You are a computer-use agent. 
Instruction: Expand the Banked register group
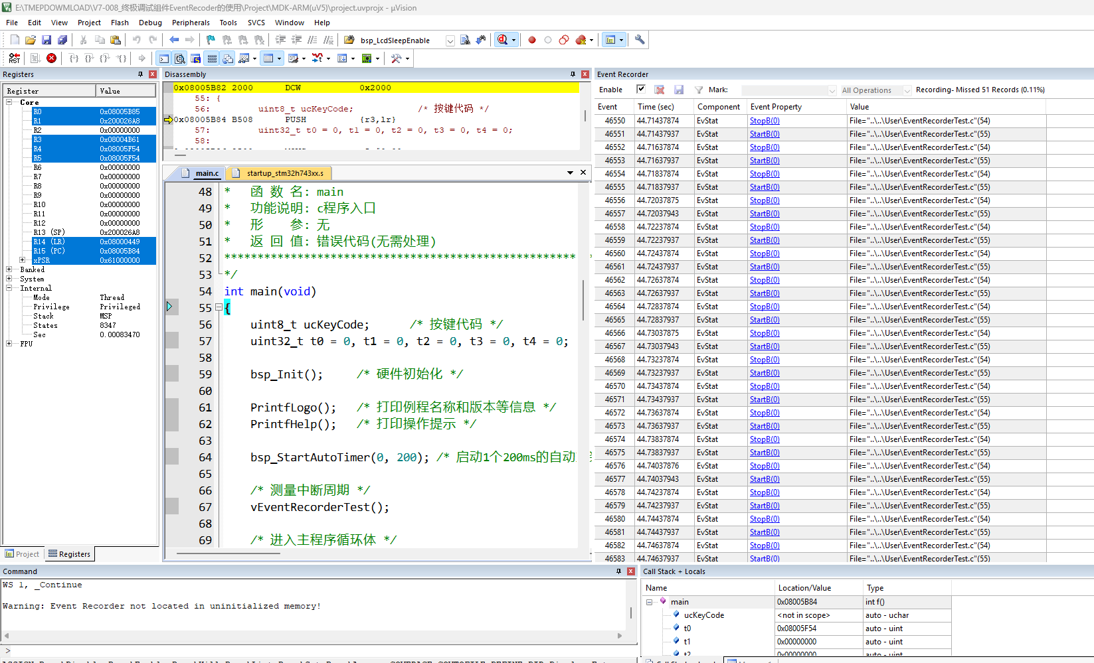[x=9, y=269]
